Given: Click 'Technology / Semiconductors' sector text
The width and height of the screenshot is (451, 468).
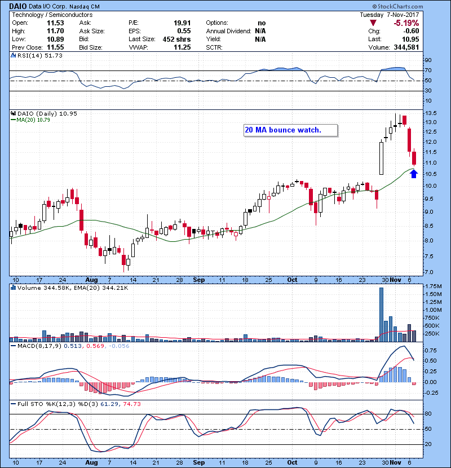Looking at the screenshot, I should (x=52, y=15).
